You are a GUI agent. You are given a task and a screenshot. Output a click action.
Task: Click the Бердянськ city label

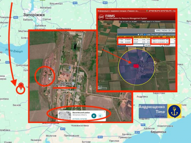[159, 132]
